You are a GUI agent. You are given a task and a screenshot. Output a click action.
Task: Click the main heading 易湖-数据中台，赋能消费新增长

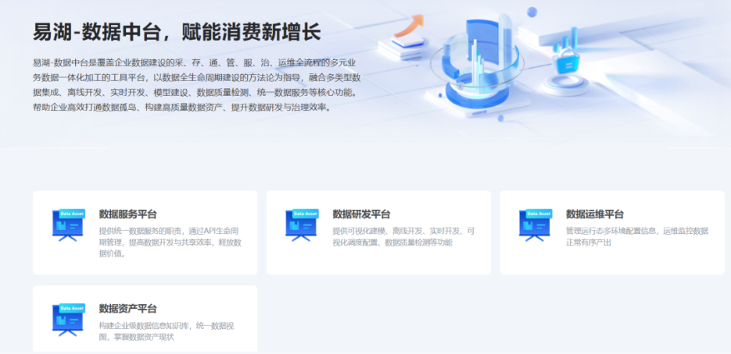tap(177, 32)
